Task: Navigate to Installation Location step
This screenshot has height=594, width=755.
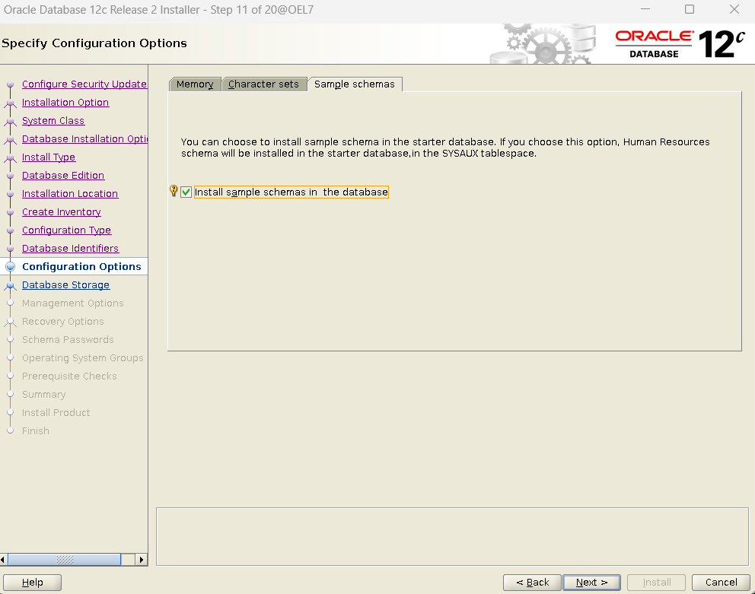Action: tap(70, 193)
